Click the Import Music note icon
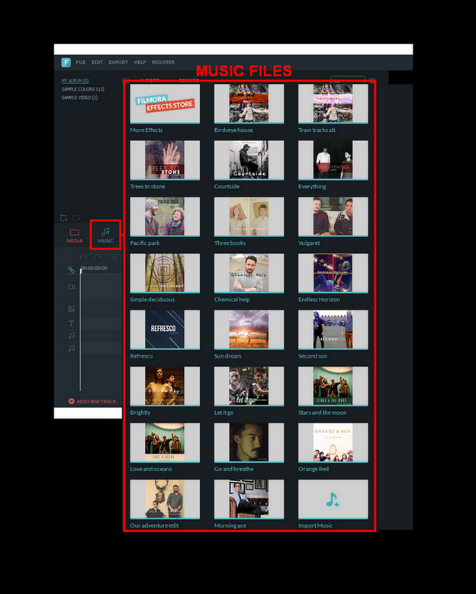The width and height of the screenshot is (476, 594). click(x=333, y=499)
